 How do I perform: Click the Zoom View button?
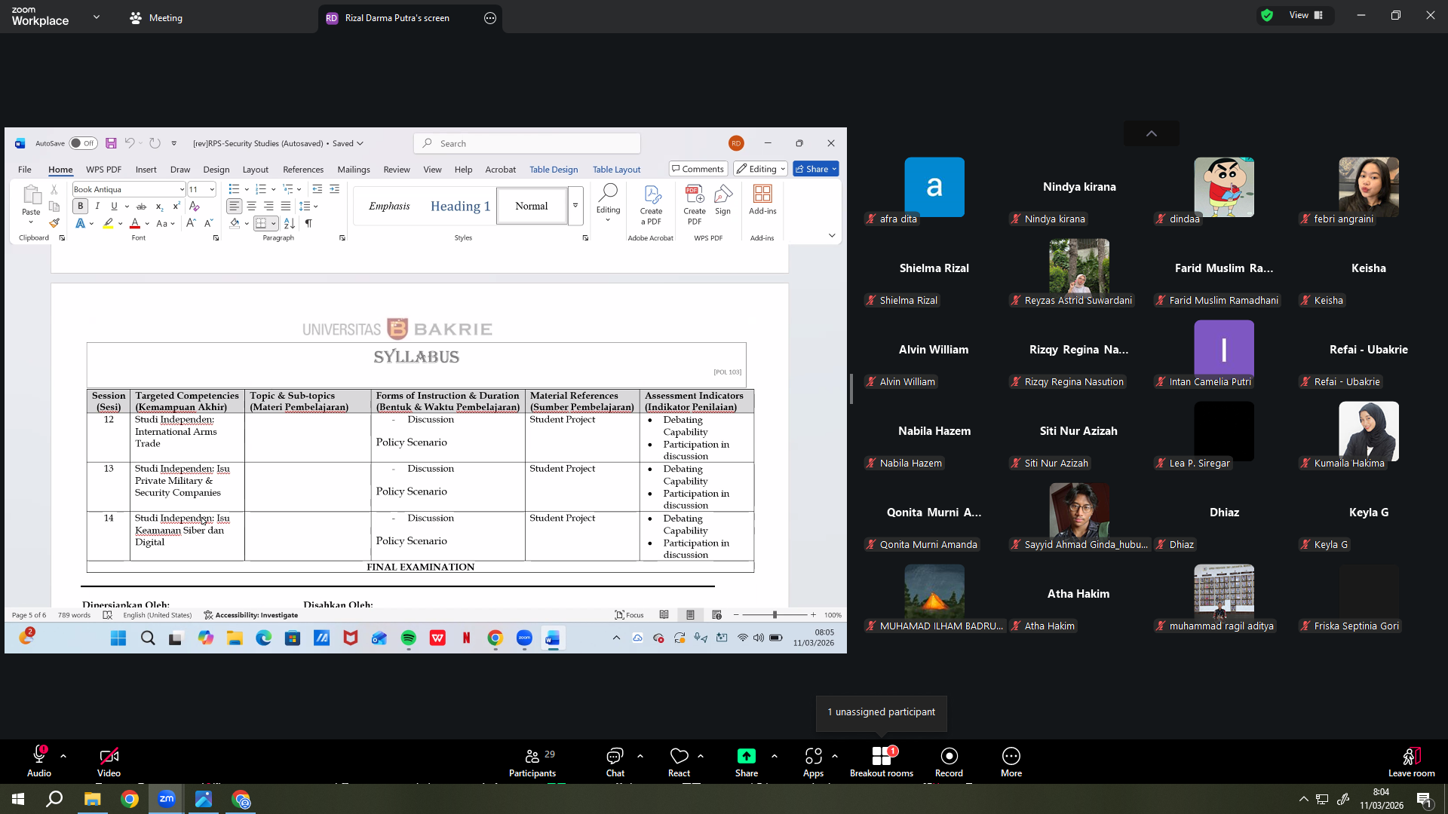point(1306,15)
